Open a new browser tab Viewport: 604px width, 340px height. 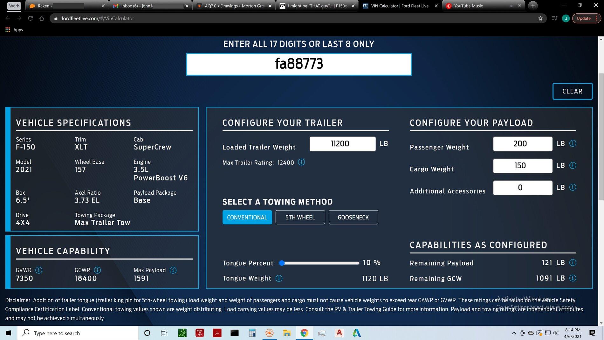[533, 6]
